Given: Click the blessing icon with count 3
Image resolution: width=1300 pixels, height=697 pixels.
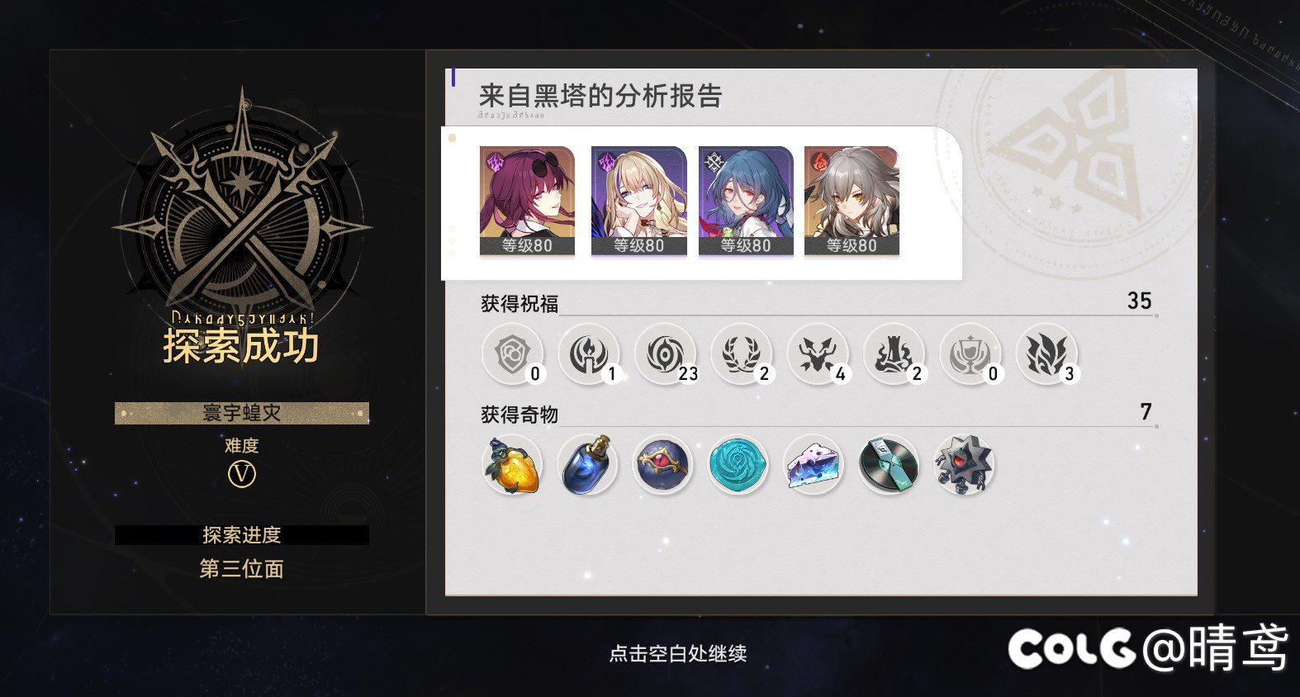Looking at the screenshot, I should 1046,353.
